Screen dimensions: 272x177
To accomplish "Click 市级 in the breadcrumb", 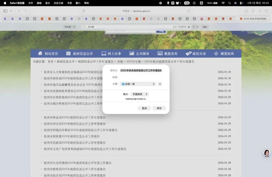I will coord(120,62).
